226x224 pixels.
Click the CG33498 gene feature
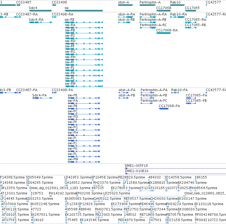pyautogui.click(x=54, y=5)
